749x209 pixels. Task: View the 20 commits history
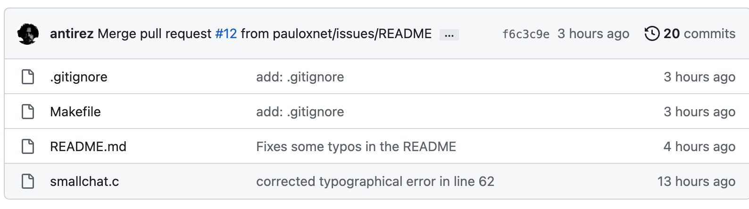click(699, 34)
